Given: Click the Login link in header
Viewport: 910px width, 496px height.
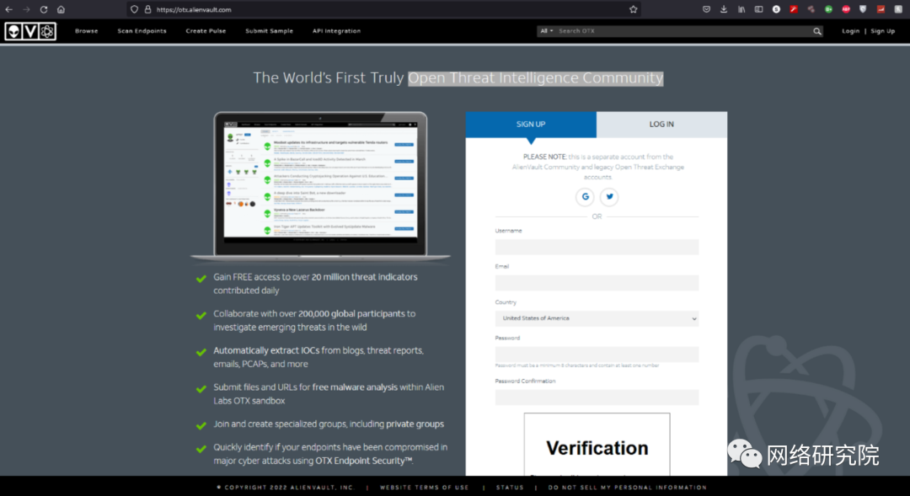Looking at the screenshot, I should click(851, 31).
